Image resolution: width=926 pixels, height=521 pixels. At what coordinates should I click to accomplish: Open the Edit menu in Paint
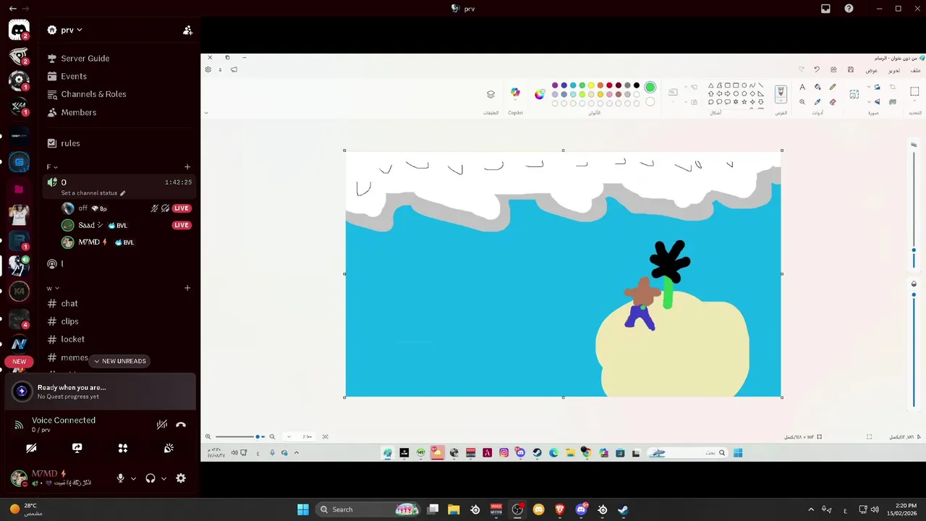tap(895, 70)
